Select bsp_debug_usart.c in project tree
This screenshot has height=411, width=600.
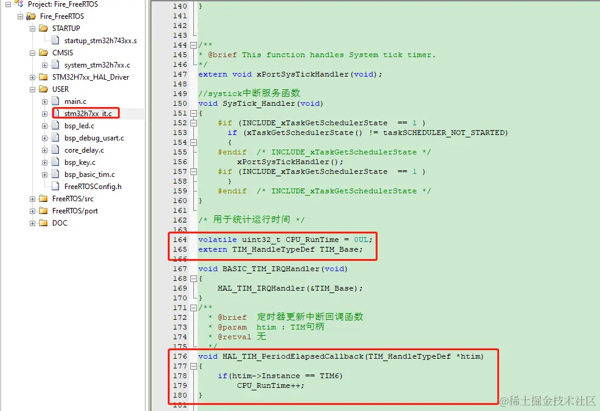[94, 138]
